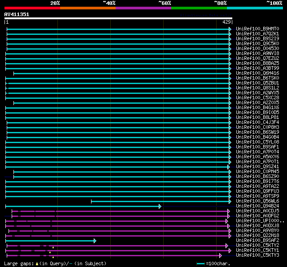Viewport: 287px width, 267px height.
Task: Select the UniRef100_Q5ZBU1 label
Action: pos(257,83)
